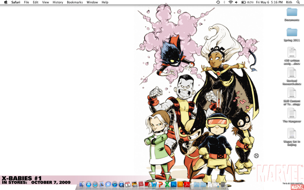
Task: Click the Fri May 6 5:16 PM clock
Action: pos(269,2)
